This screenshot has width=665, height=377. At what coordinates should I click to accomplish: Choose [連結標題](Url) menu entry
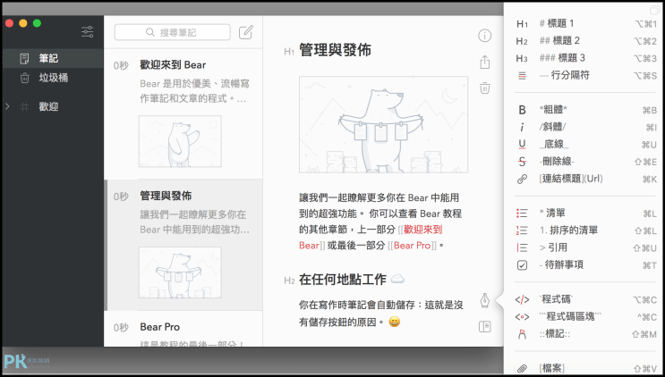pos(571,179)
